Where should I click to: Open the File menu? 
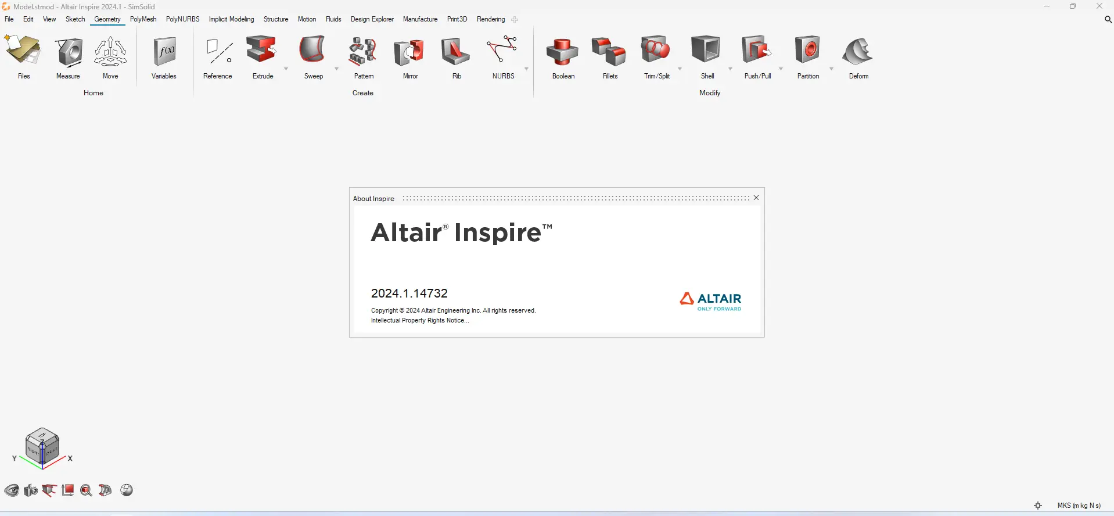[x=9, y=19]
